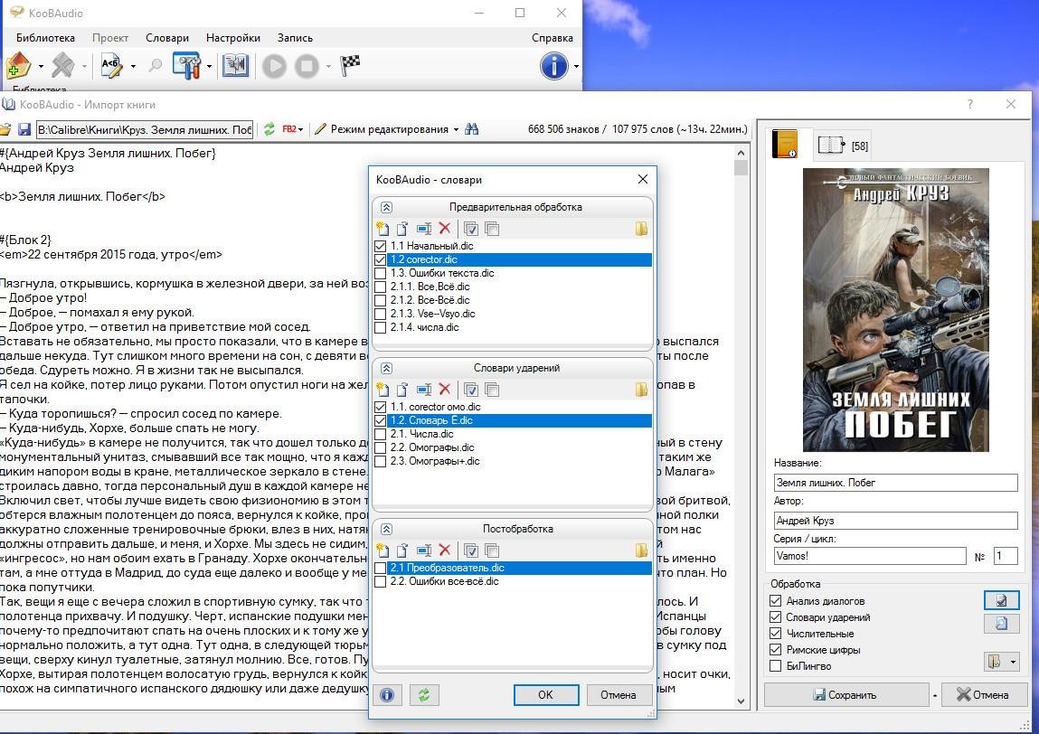Image resolution: width=1039 pixels, height=734 pixels.
Task: Open the Словари menu
Action: (167, 38)
